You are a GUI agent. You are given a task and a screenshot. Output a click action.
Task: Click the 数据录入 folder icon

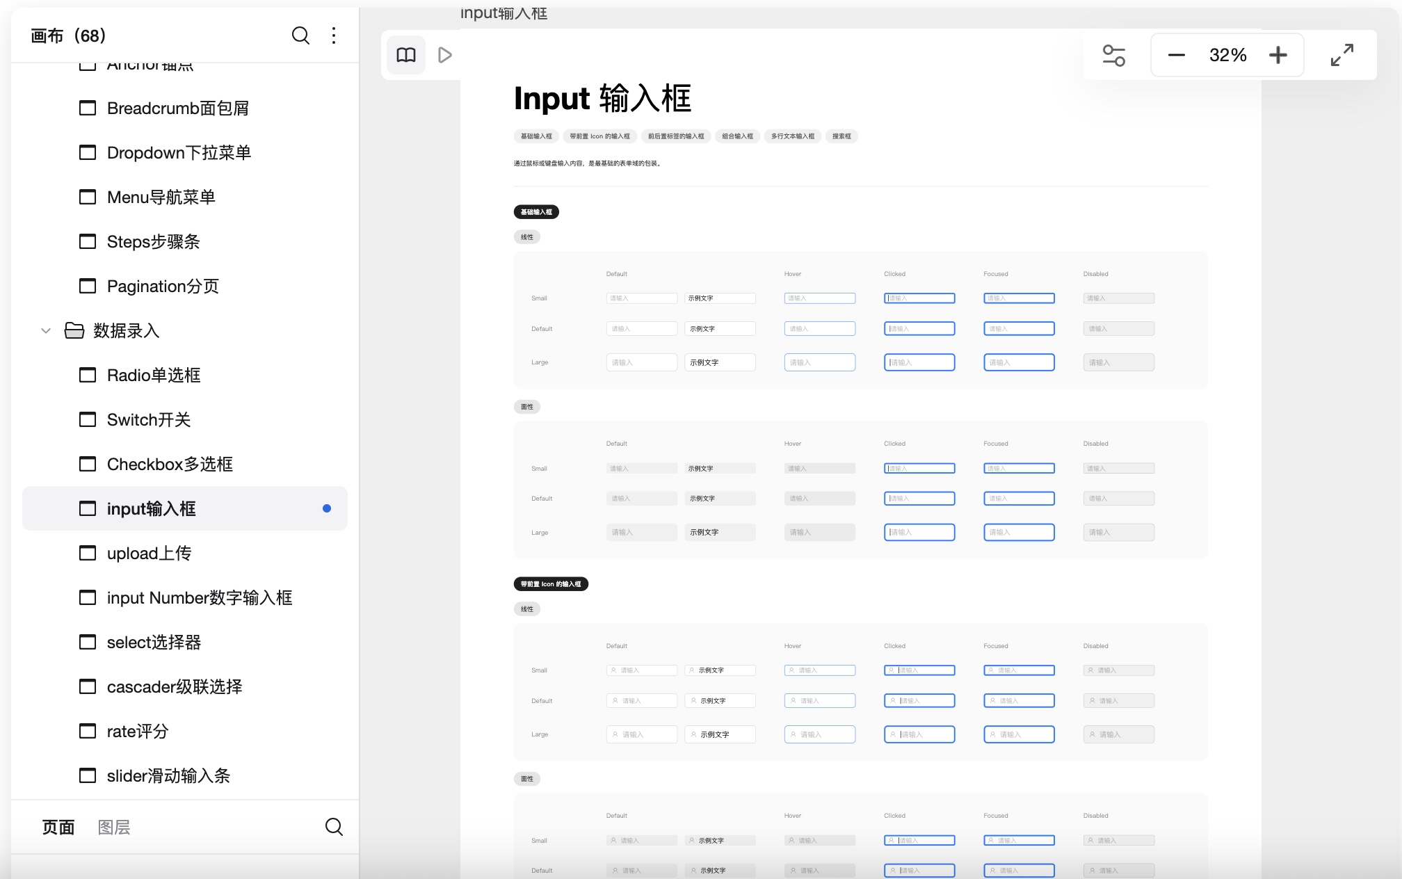coord(74,330)
